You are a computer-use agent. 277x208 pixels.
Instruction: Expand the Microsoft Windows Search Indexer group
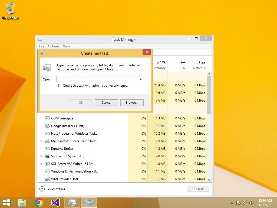click(41, 141)
